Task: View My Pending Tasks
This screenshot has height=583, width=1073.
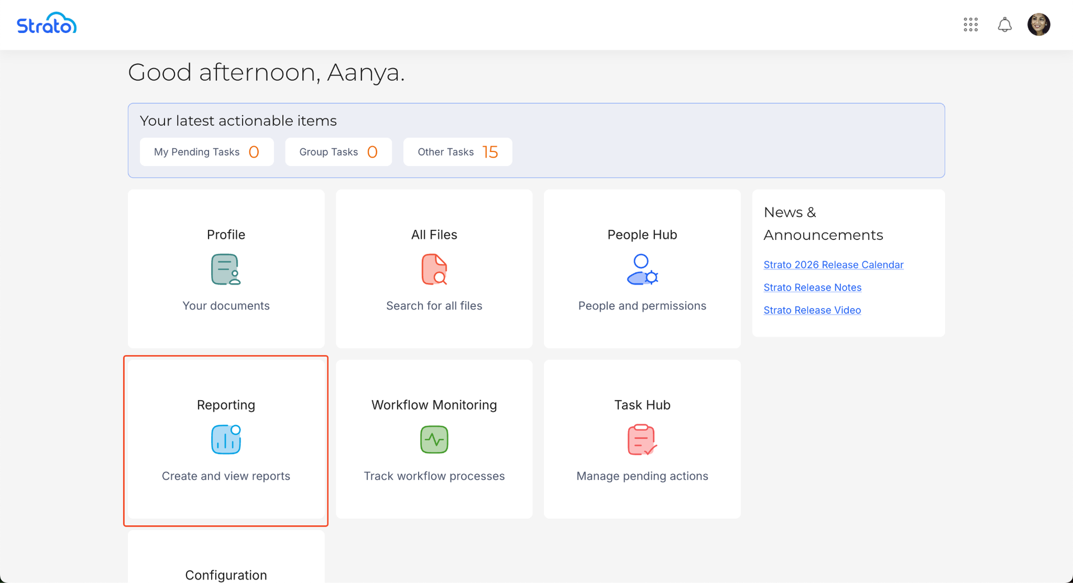Action: click(x=207, y=152)
